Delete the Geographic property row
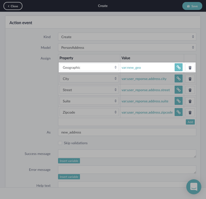 point(190,68)
